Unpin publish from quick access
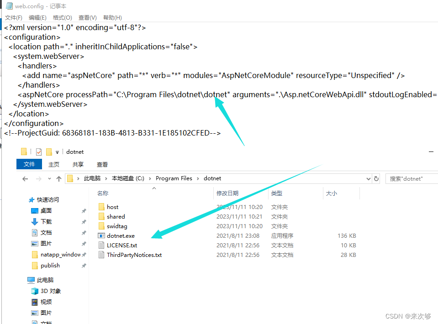Image resolution: width=438 pixels, height=324 pixels. click(x=84, y=265)
